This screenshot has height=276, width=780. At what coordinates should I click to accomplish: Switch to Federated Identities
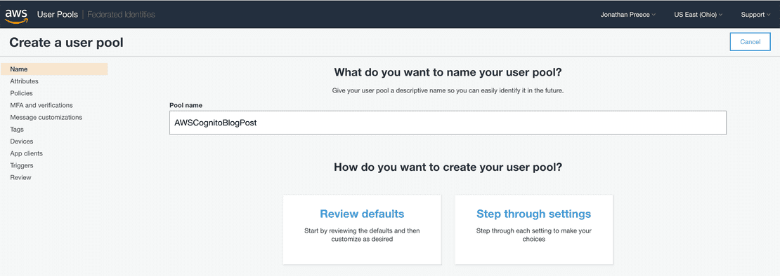[x=122, y=15]
